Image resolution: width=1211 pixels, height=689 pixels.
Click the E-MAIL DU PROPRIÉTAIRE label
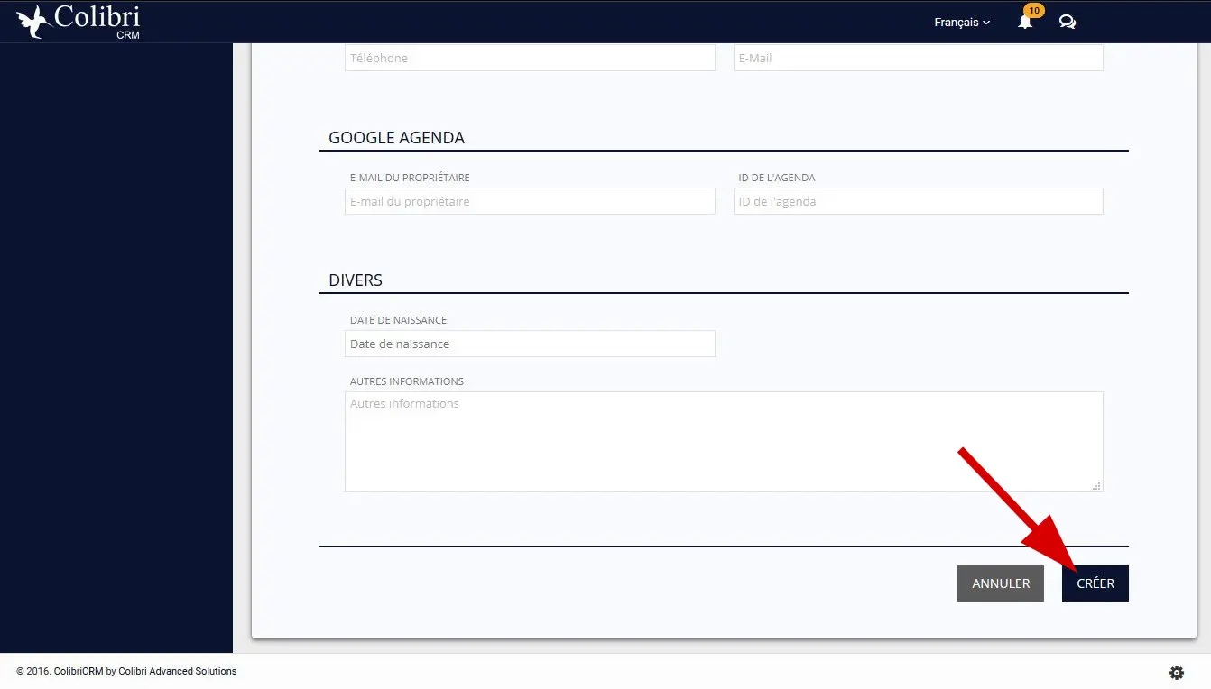[410, 178]
